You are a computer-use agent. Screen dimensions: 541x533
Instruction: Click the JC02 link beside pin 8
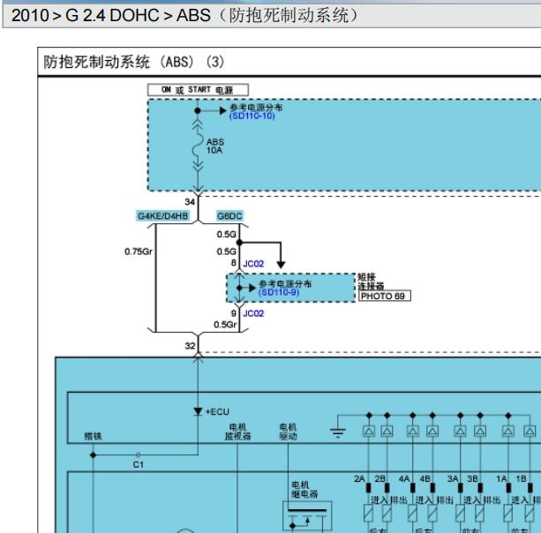(x=253, y=264)
